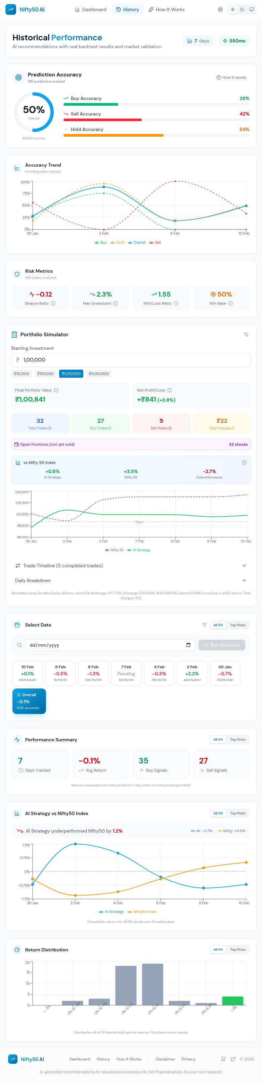This screenshot has width=262, height=1082.
Task: Select the 8 Feb date card
Action: [93, 673]
